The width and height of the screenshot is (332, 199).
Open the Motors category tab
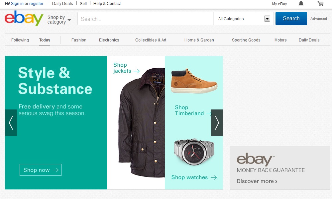tap(280, 40)
